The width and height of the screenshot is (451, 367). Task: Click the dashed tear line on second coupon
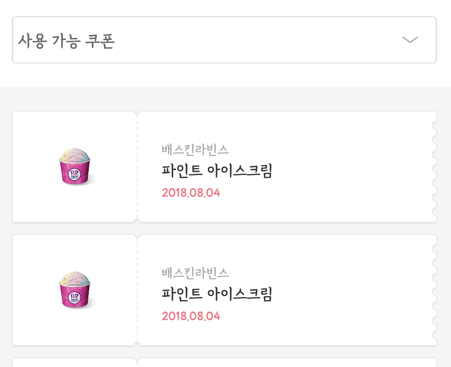pyautogui.click(x=137, y=290)
